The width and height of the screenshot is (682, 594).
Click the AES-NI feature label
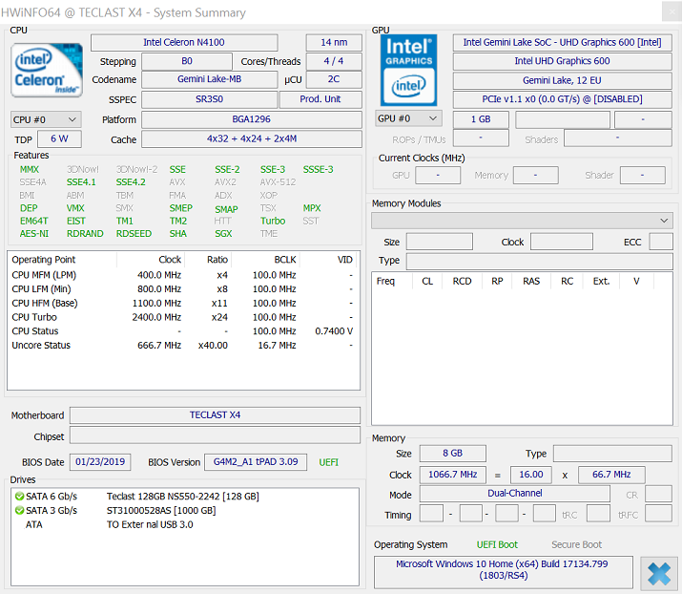click(34, 234)
